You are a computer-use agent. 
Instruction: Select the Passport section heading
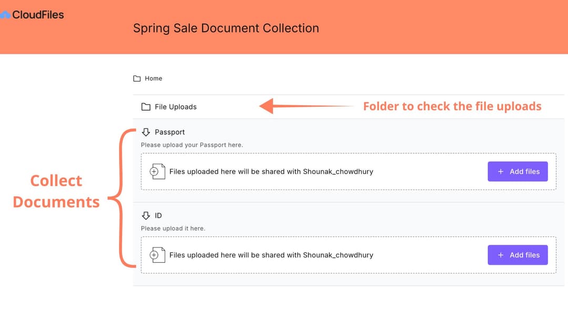[x=170, y=132]
